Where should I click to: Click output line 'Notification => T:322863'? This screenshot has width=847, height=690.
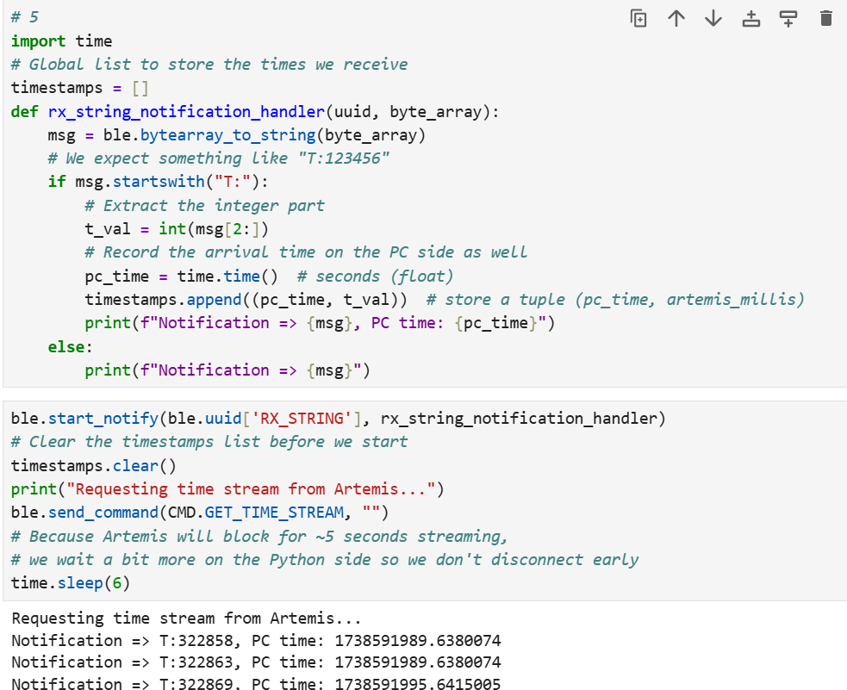click(256, 662)
